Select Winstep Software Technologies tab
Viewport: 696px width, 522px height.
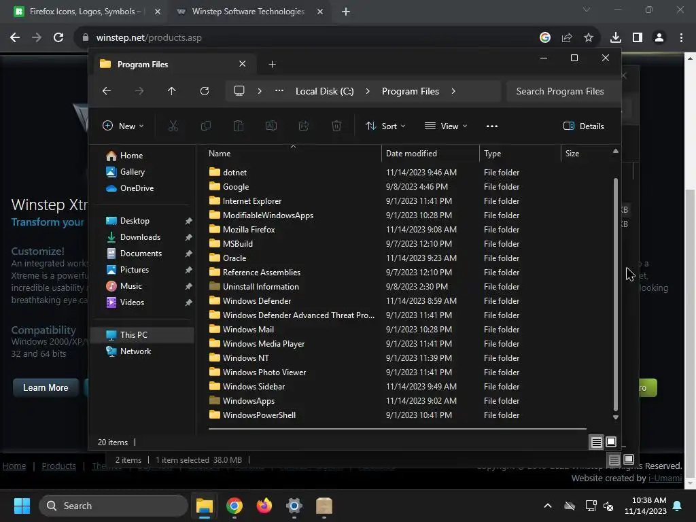[249, 12]
